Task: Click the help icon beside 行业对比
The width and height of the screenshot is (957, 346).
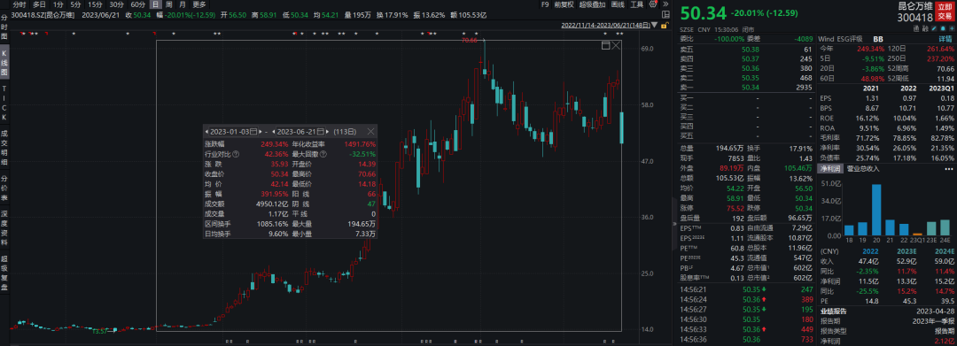Action: click(x=237, y=153)
